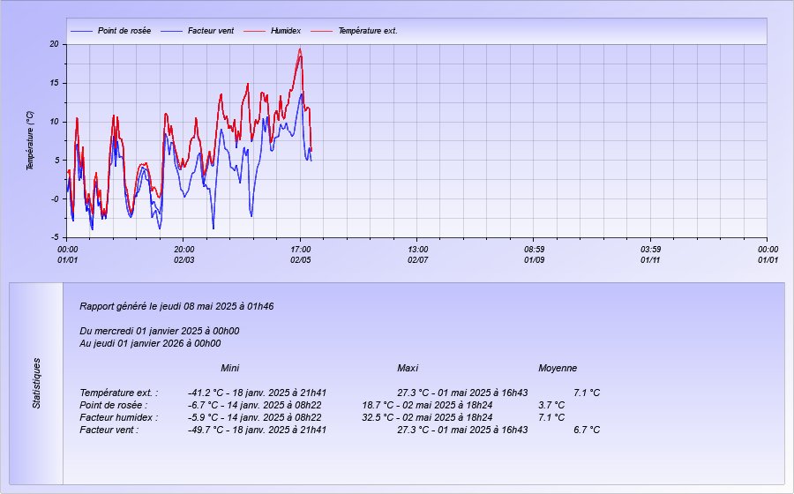Click the y-axis value 20
The width and height of the screenshot is (794, 494).
[54, 44]
